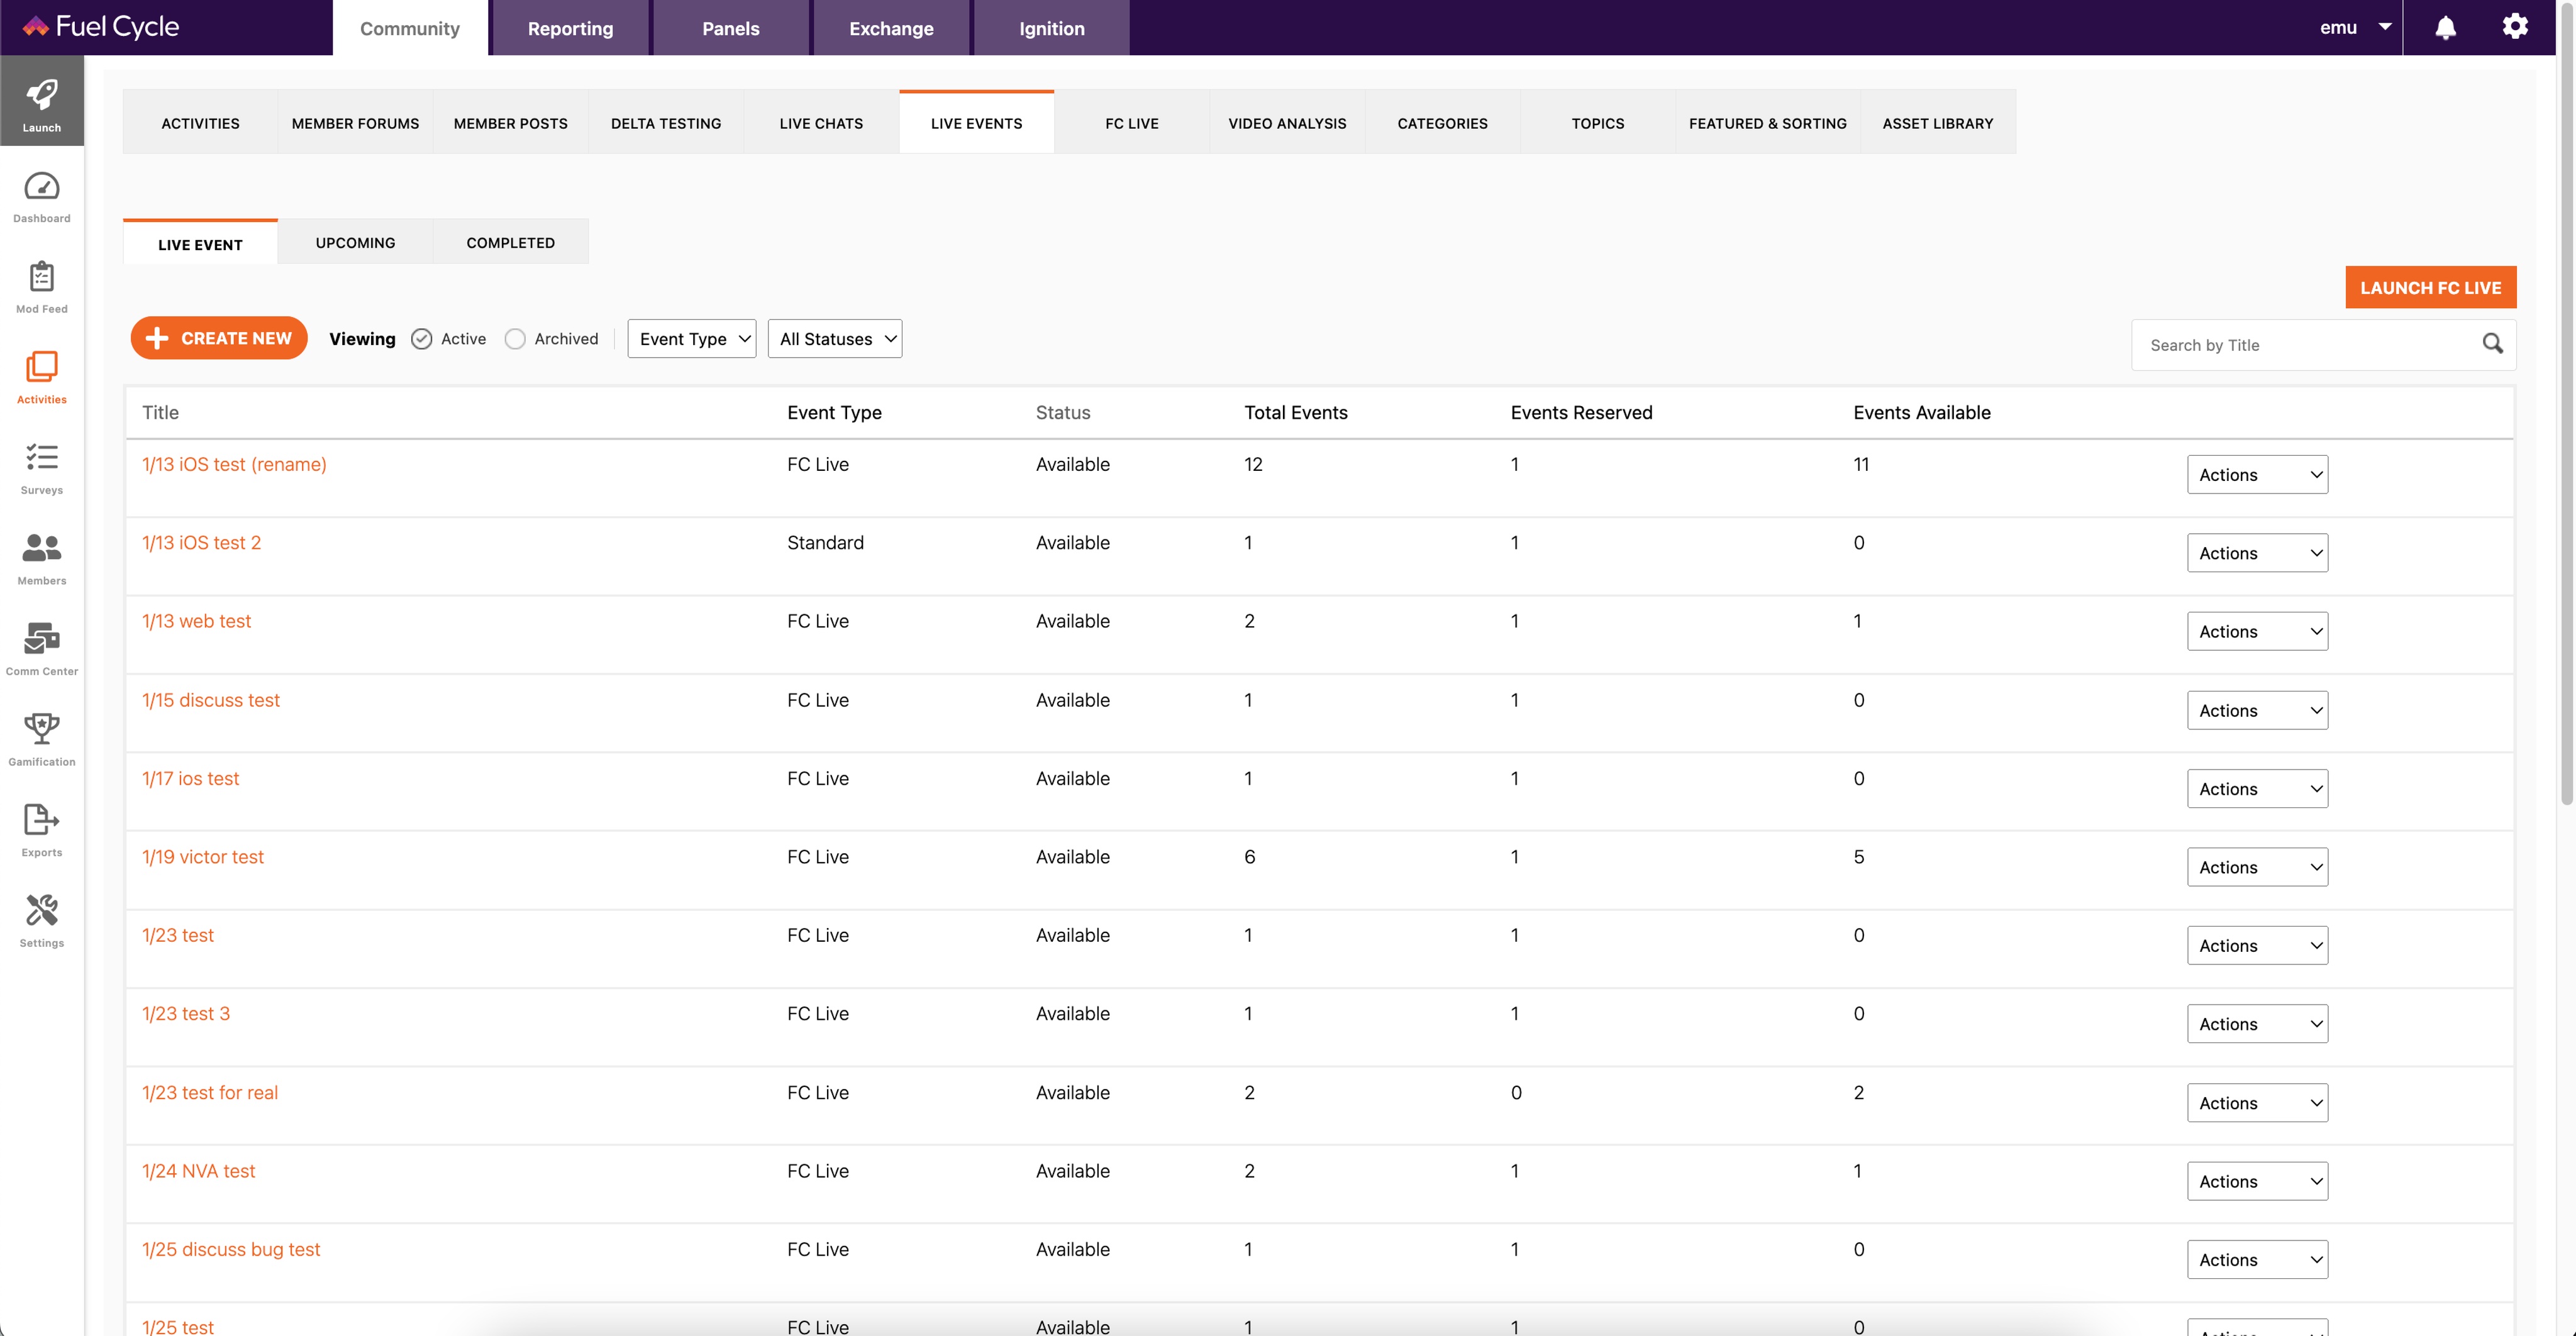Go to the Topics tab
Viewport: 2576px width, 1336px height.
(1597, 123)
